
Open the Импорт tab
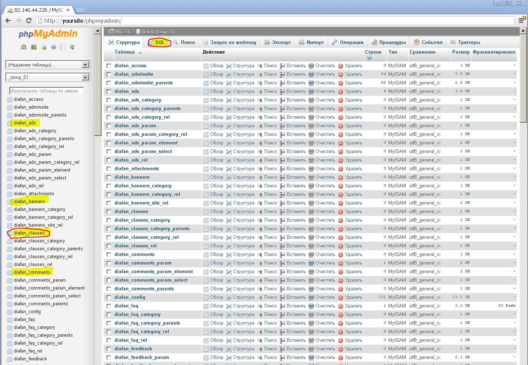(311, 42)
